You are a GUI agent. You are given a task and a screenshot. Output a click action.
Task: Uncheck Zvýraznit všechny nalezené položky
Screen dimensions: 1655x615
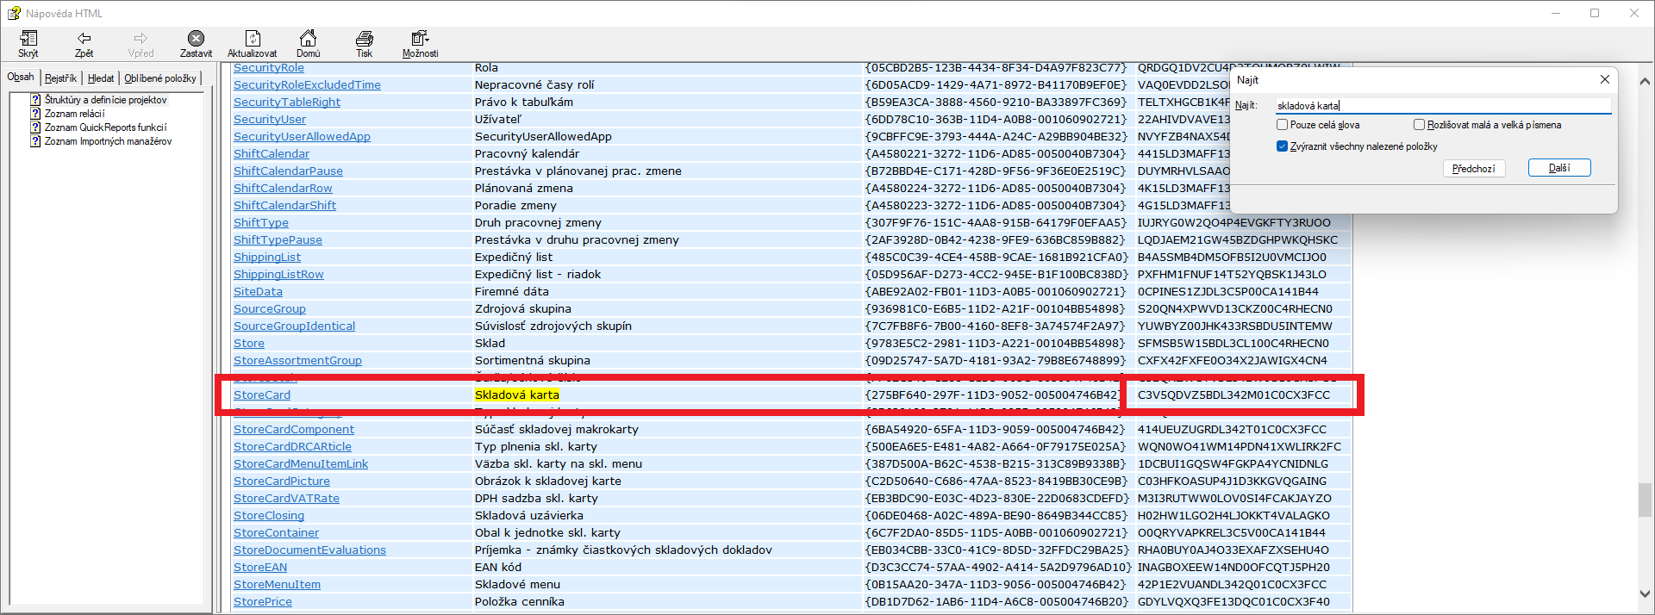[1282, 146]
